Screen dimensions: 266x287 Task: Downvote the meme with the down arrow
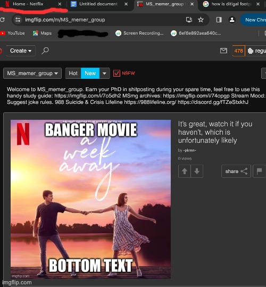pos(197,171)
